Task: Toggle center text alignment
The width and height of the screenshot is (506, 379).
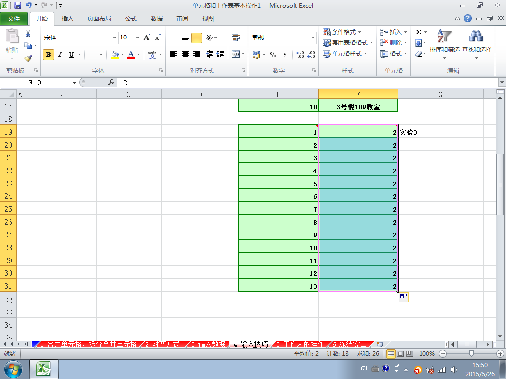Action: (185, 54)
